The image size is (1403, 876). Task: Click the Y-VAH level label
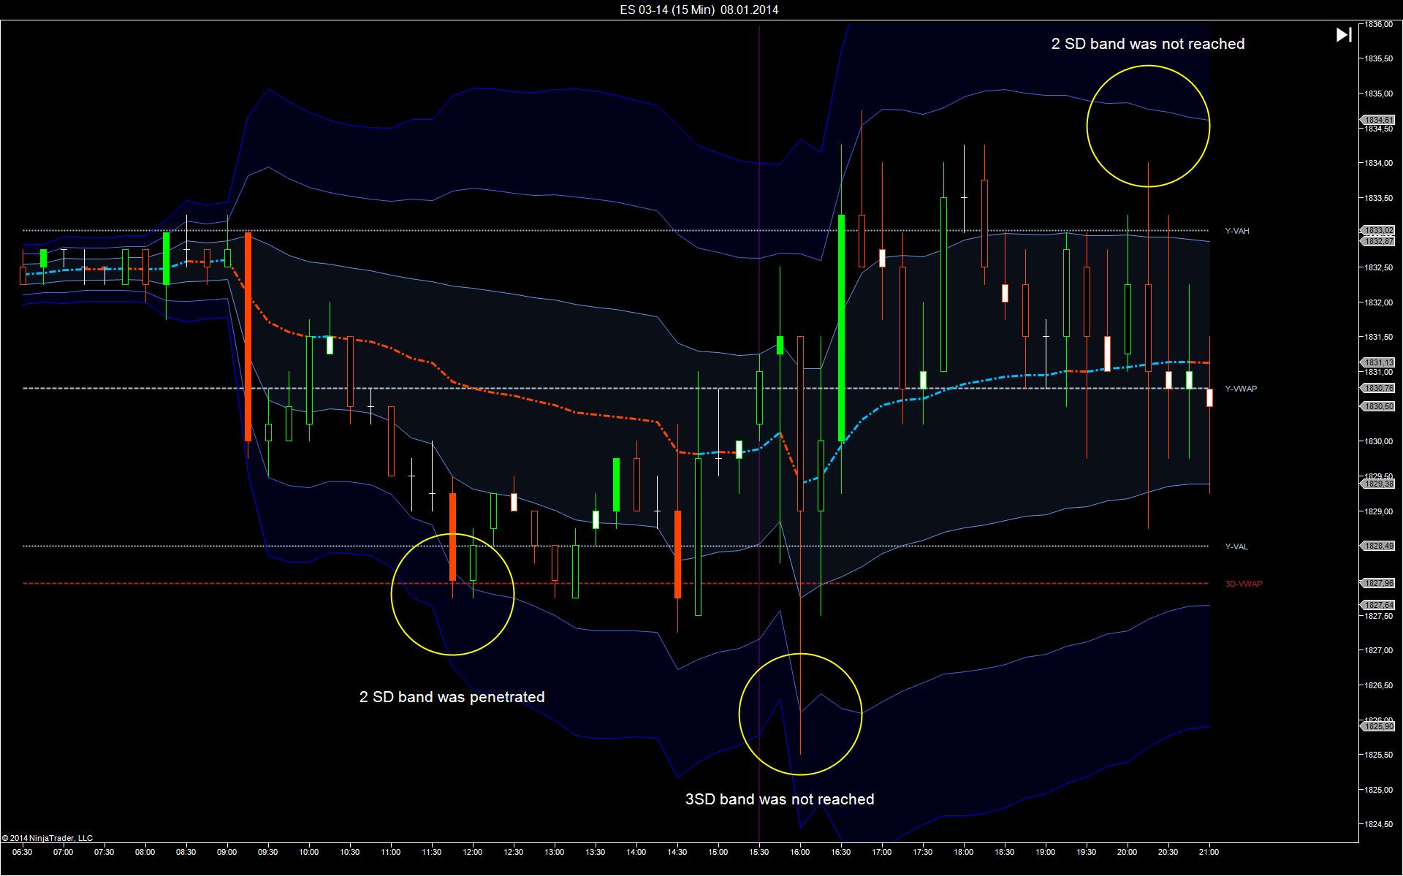(1237, 231)
